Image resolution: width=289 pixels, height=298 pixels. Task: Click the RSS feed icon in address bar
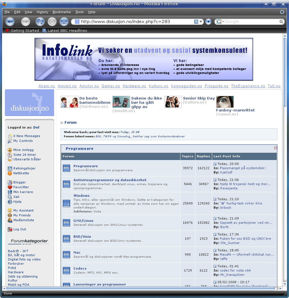point(196,22)
